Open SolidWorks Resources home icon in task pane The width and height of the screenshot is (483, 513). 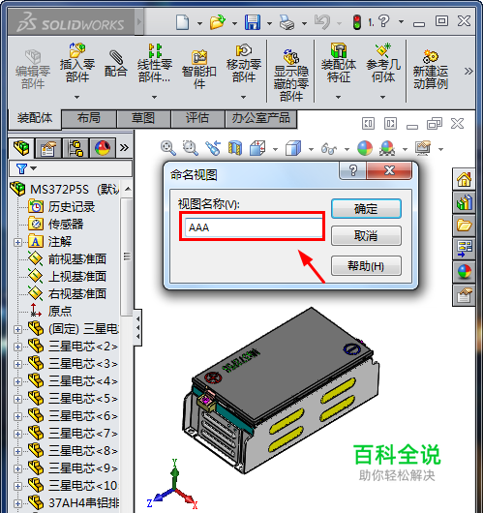(464, 179)
